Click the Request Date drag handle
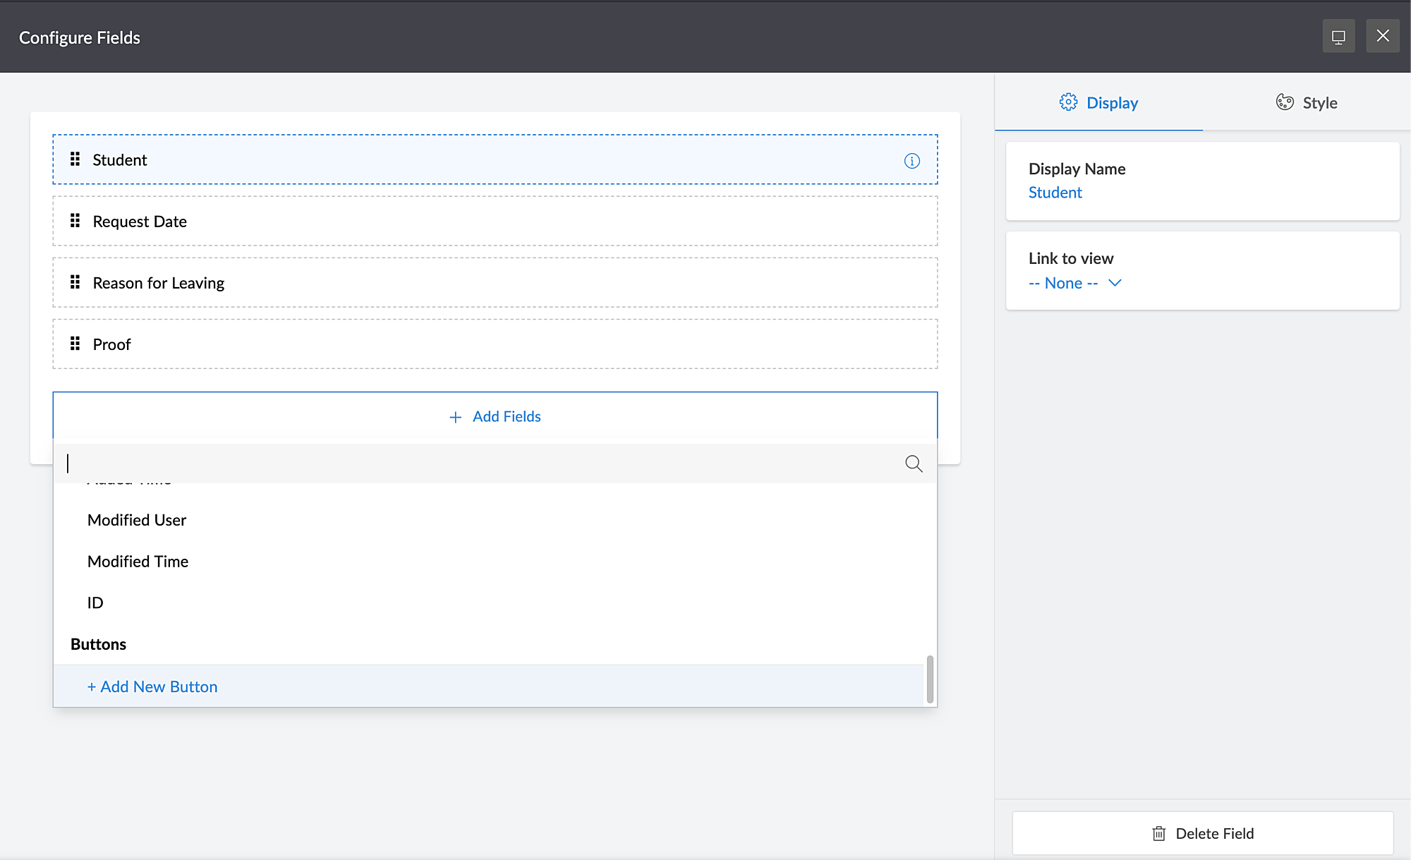 coord(75,221)
